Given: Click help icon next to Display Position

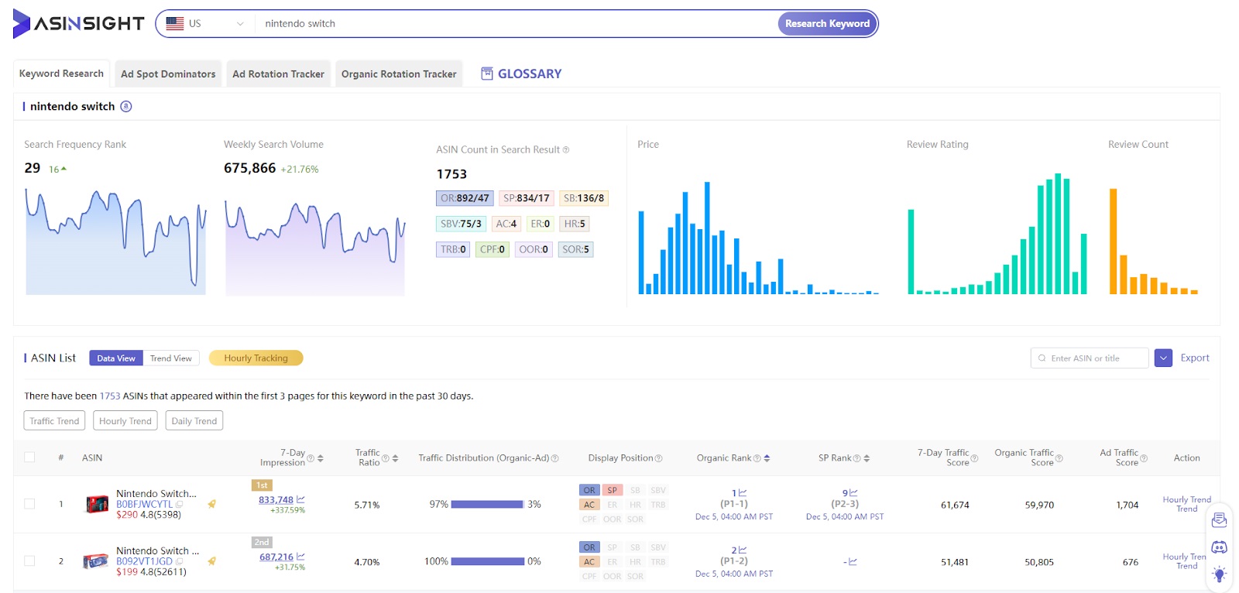Looking at the screenshot, I should click(x=658, y=458).
